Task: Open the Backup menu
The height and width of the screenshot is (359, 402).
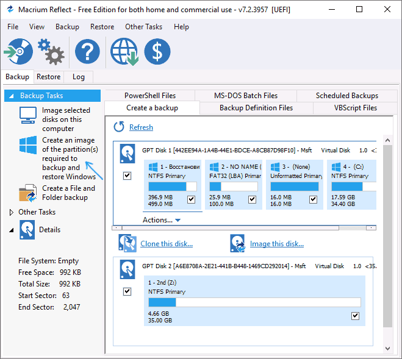Action: [67, 27]
